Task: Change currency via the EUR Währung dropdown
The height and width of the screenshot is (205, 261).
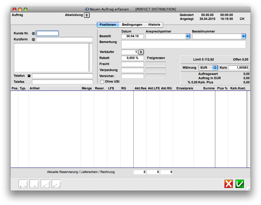Action: click(208, 68)
